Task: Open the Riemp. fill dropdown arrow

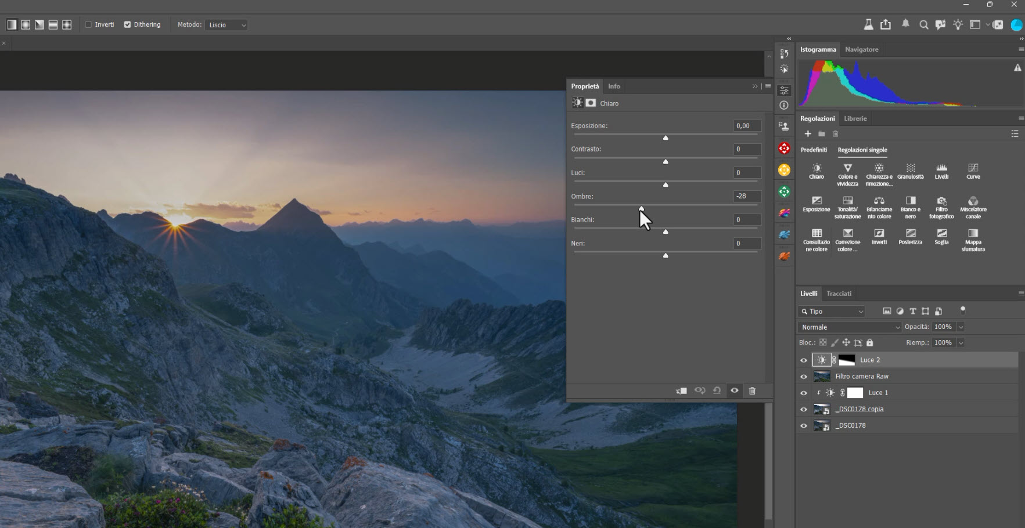Action: click(961, 343)
